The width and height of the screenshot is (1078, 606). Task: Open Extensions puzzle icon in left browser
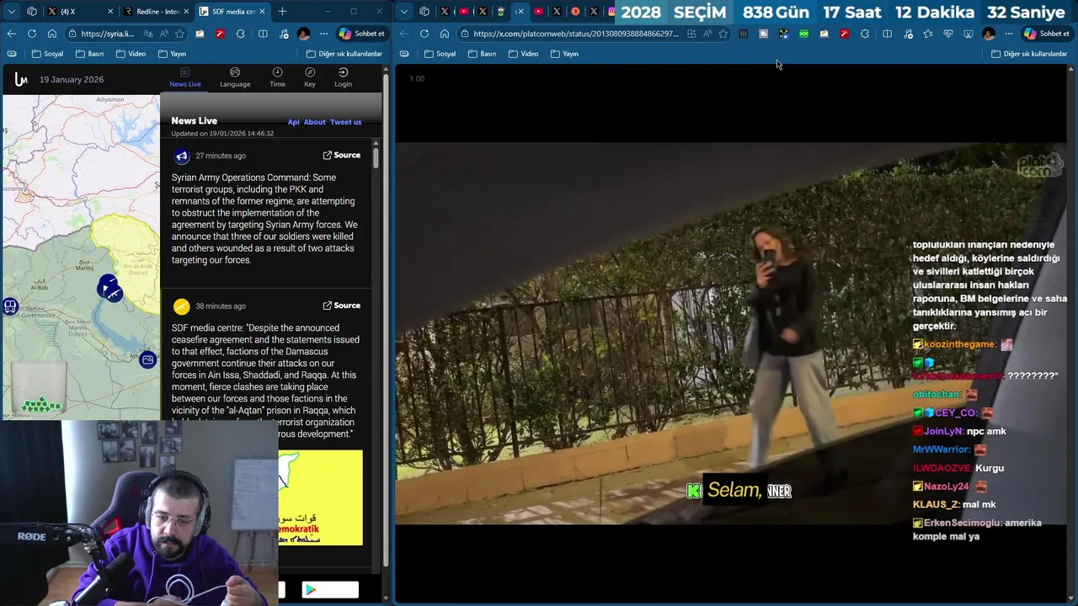click(241, 34)
